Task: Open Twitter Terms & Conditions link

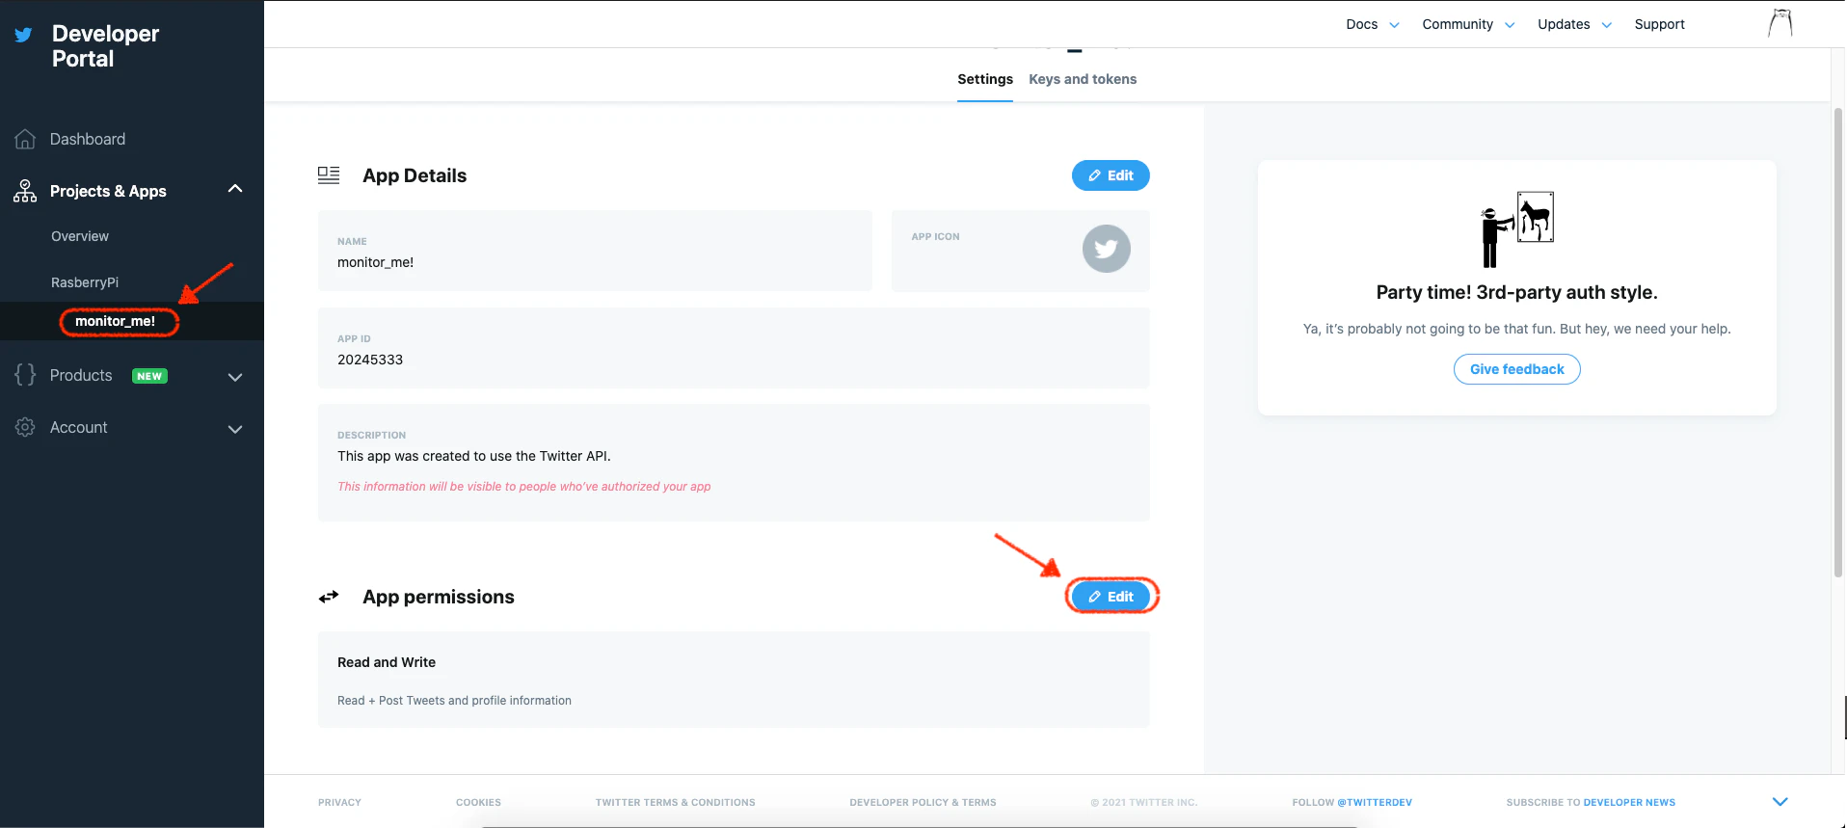Action: click(x=676, y=802)
